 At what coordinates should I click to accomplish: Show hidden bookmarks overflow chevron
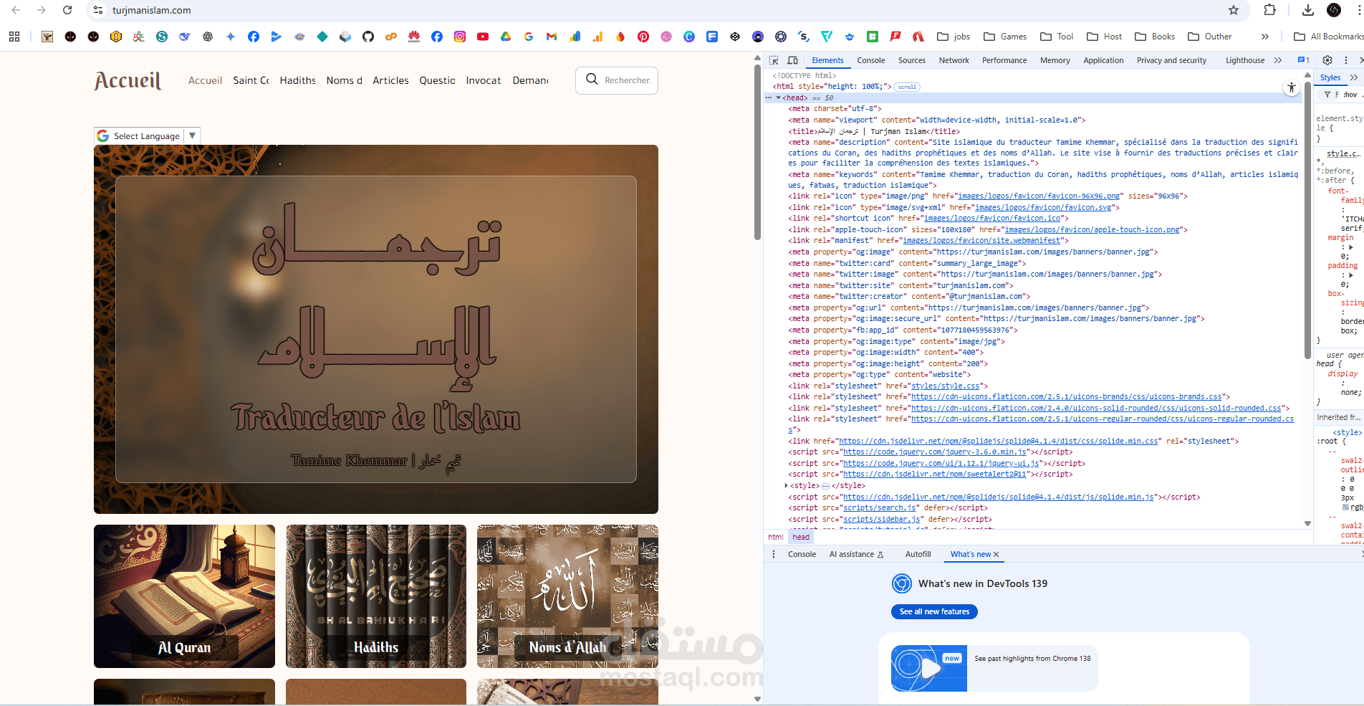click(1265, 37)
